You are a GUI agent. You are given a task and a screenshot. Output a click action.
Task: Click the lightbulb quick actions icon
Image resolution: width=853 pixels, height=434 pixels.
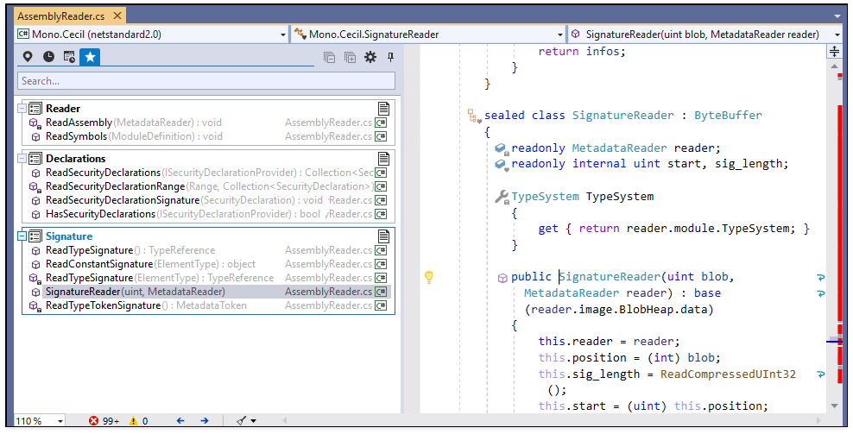[x=427, y=277]
